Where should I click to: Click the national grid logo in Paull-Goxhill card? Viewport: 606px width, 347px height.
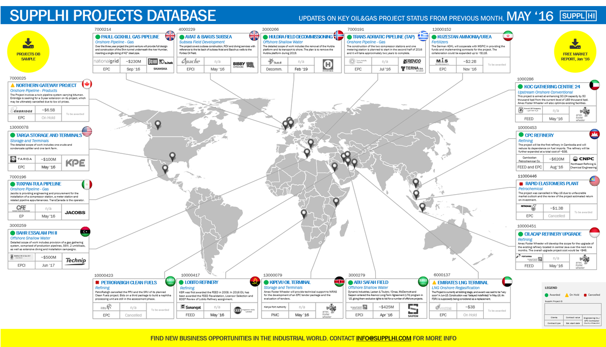point(106,61)
